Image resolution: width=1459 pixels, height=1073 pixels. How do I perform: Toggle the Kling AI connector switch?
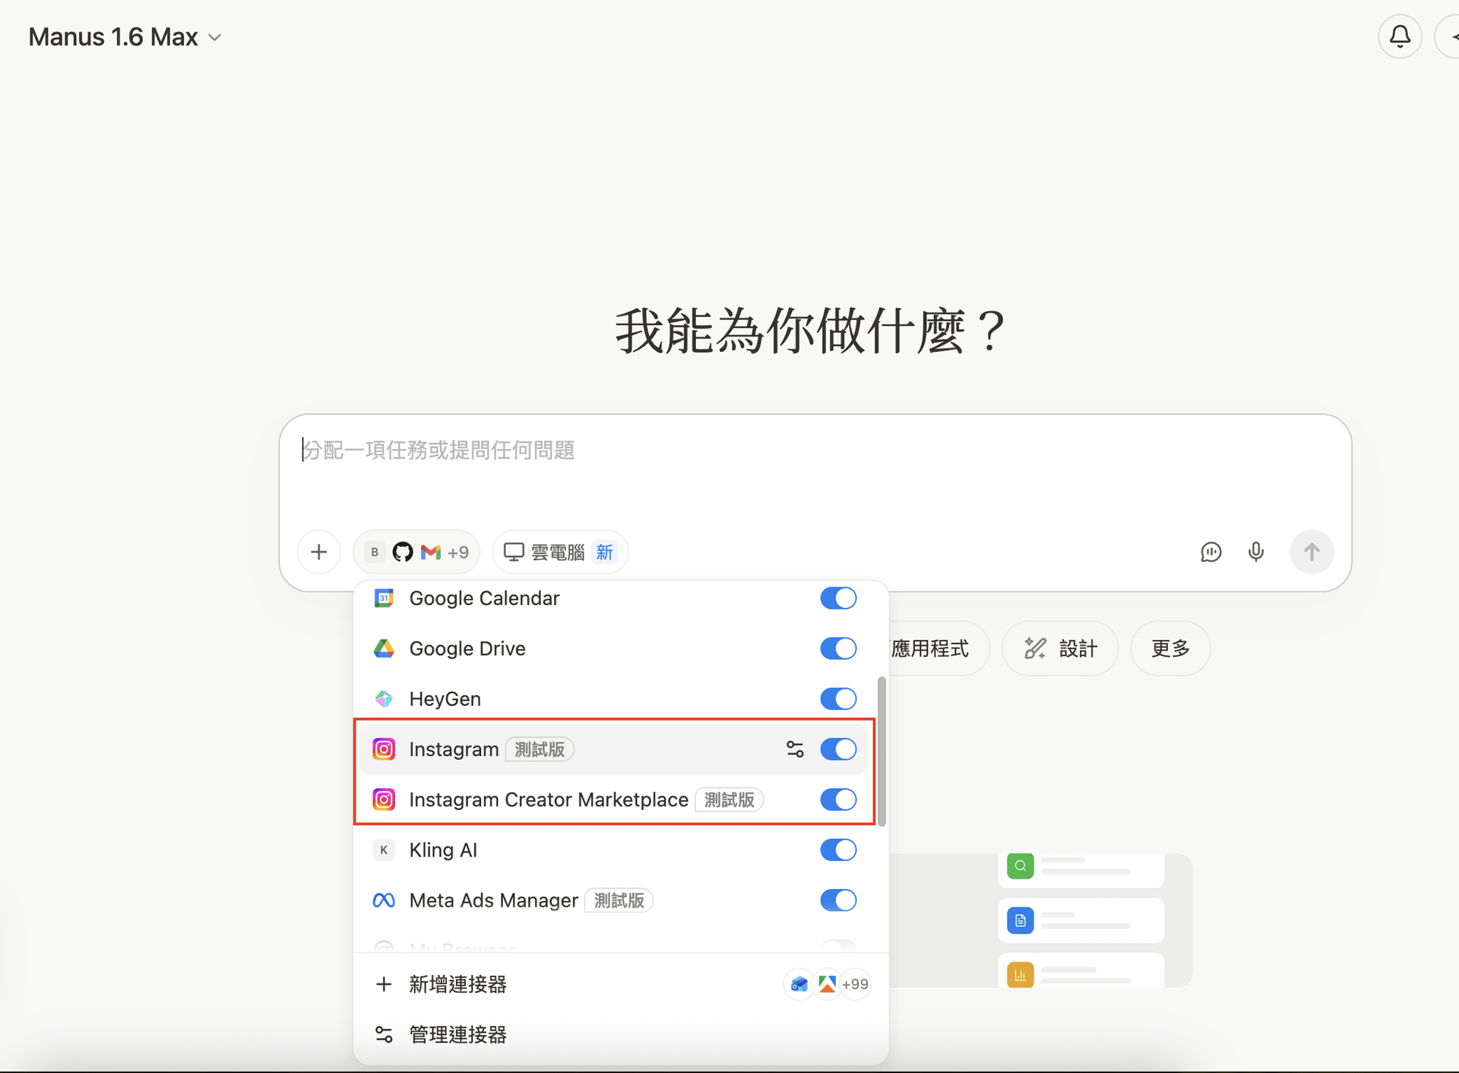[838, 850]
